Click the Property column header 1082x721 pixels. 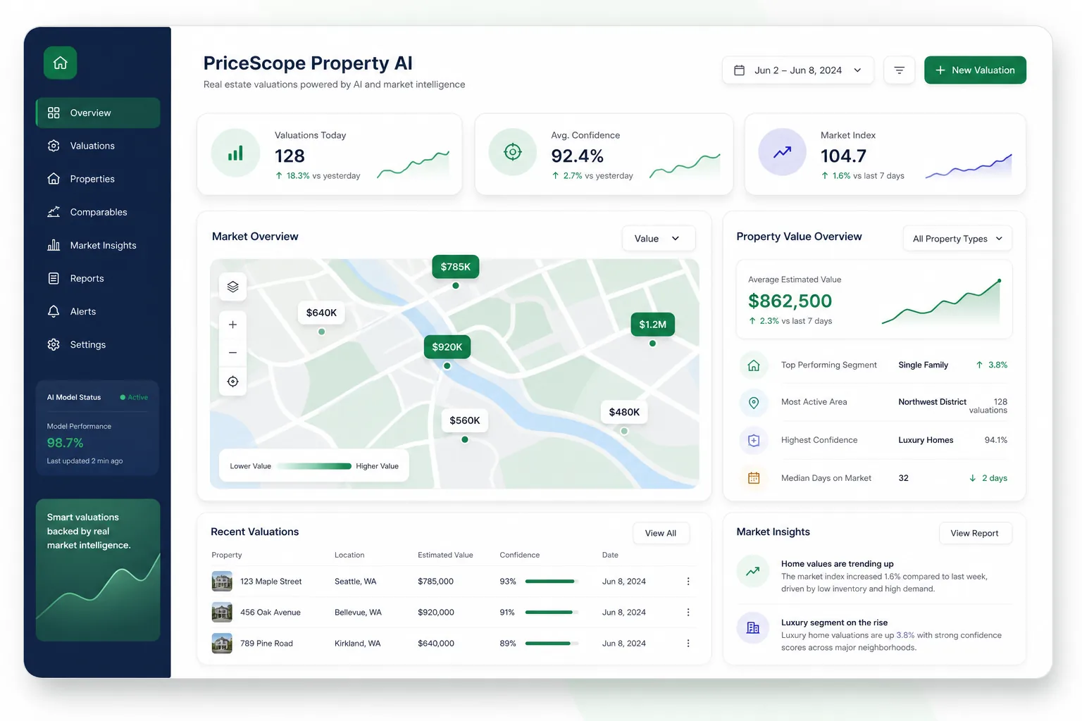pyautogui.click(x=227, y=556)
